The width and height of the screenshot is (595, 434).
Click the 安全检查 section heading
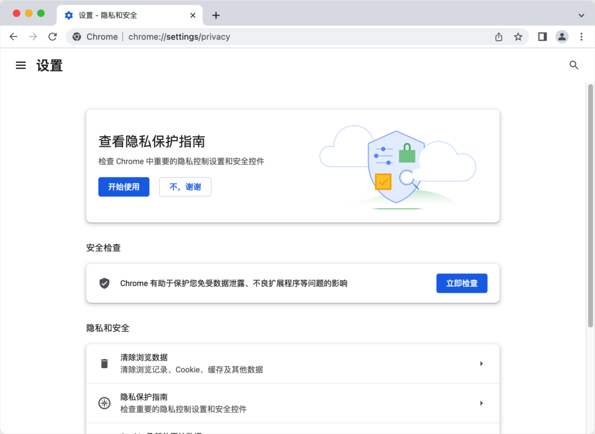(104, 247)
